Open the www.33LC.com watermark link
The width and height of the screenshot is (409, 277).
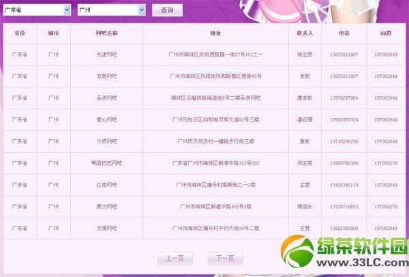363,262
